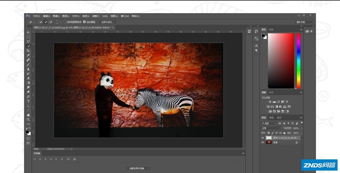
Task: Select the Clone Stamp tool
Action: pos(28,69)
